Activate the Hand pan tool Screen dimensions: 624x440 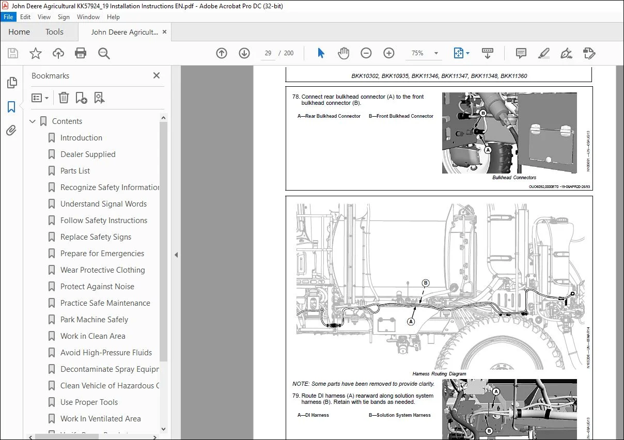344,53
